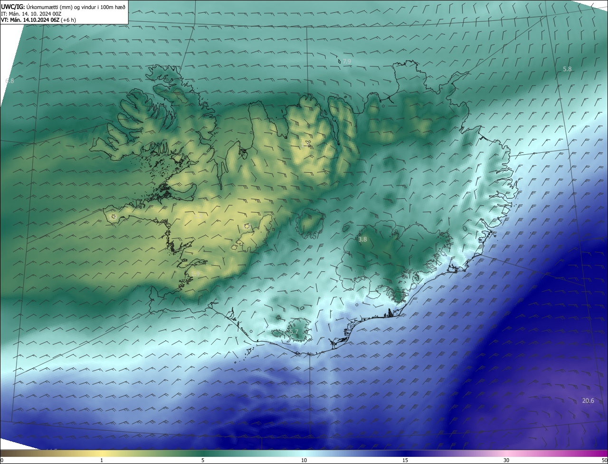Click the '10' tick label on the color scale
Screen dimensions: 608x464
click(x=304, y=460)
